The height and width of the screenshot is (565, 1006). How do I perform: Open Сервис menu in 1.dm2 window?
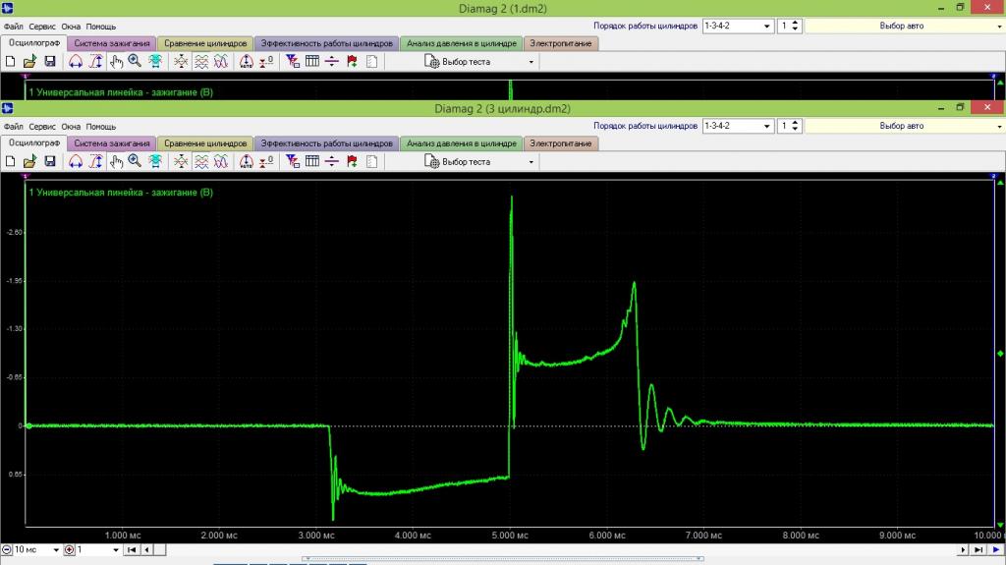[42, 27]
